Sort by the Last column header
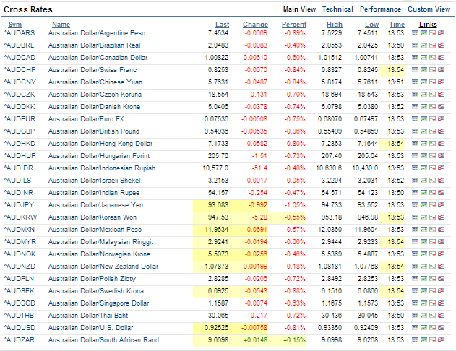456x351 pixels. (x=223, y=25)
